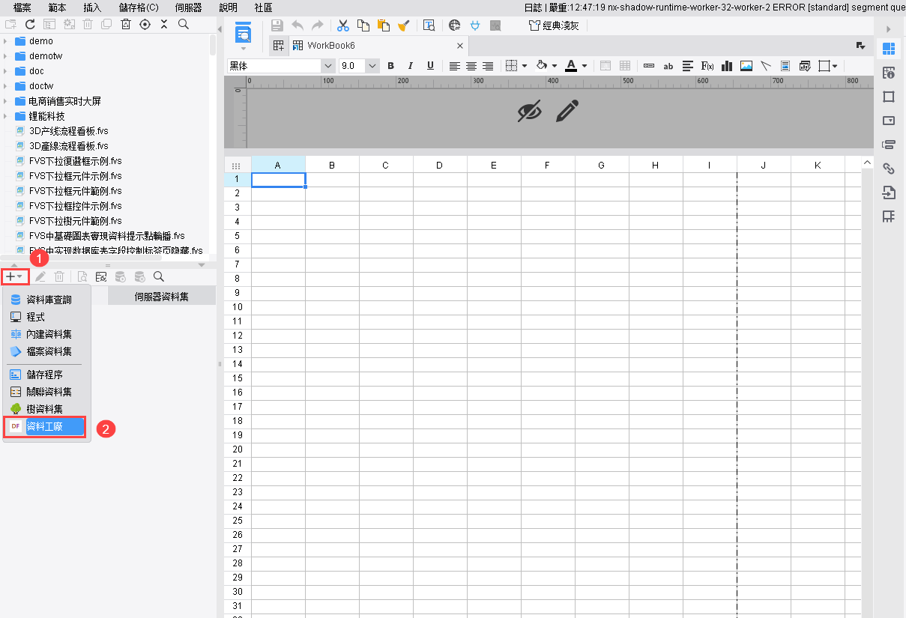Center align text

point(471,66)
